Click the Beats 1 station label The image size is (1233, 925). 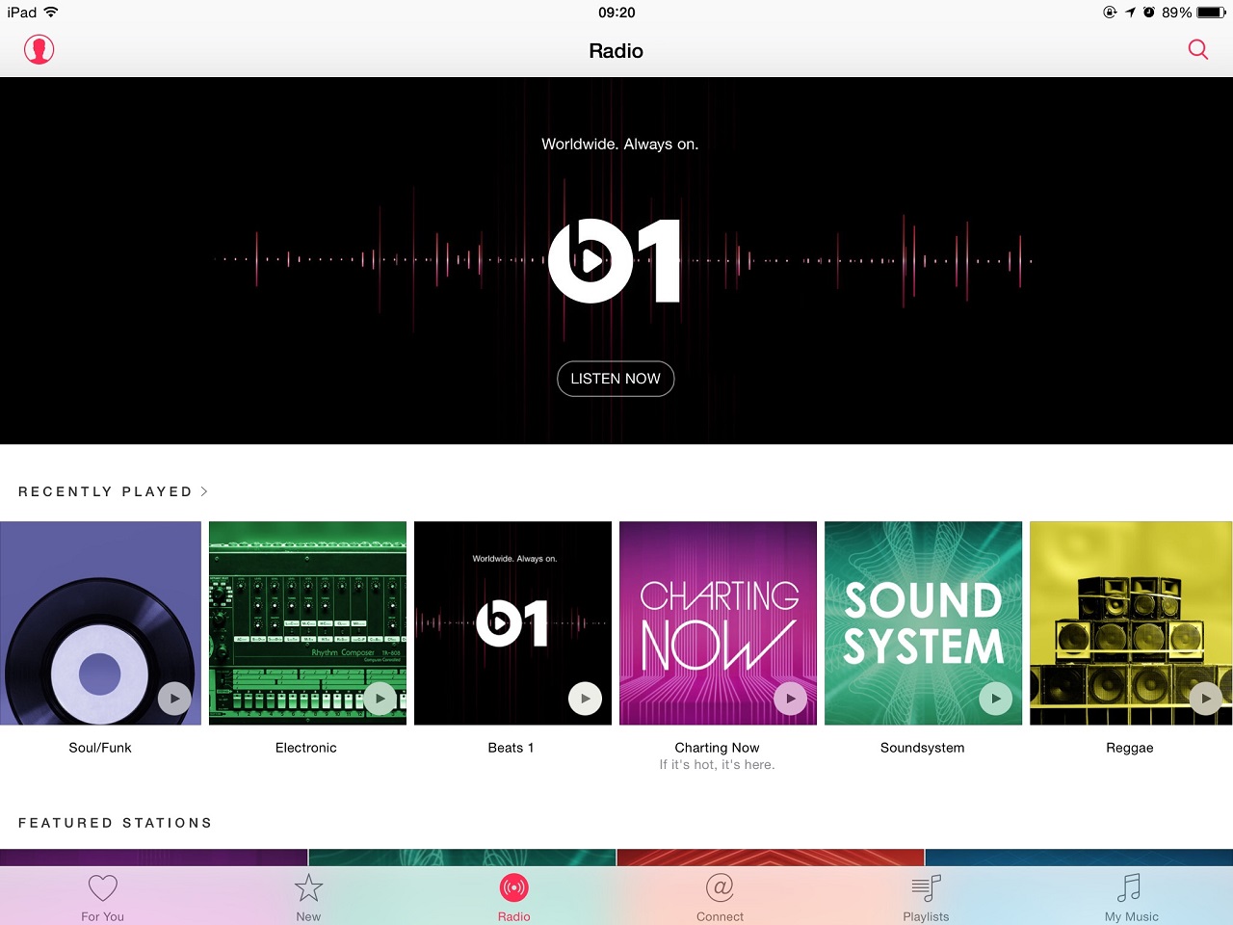tap(511, 748)
